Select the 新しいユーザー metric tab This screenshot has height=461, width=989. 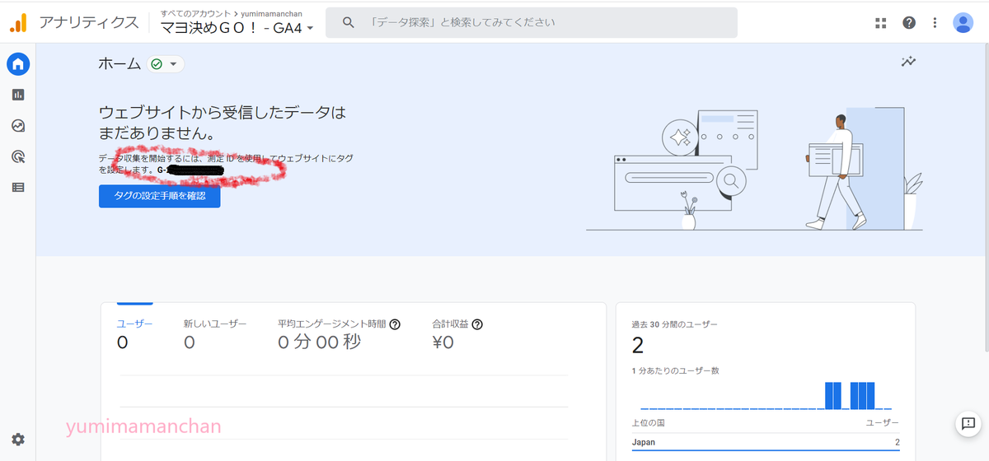(x=215, y=334)
